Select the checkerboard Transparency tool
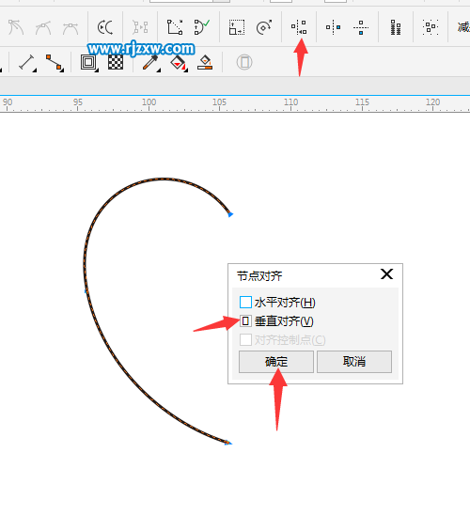470x515 pixels. [x=116, y=62]
